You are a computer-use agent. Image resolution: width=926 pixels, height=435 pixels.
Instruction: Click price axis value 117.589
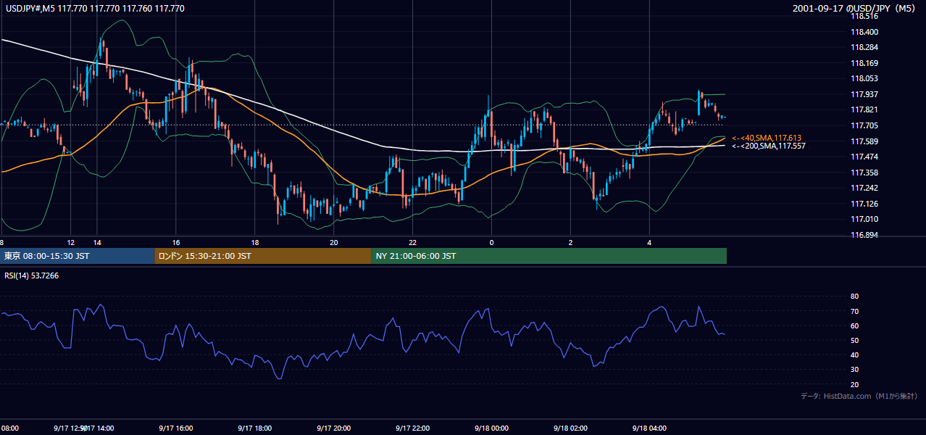(864, 141)
